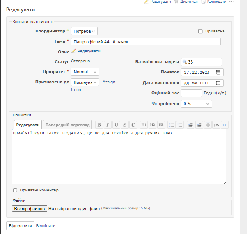Image resolution: width=247 pixels, height=234 pixels.
Task: Insert table in notes editor
Action: click(208, 125)
